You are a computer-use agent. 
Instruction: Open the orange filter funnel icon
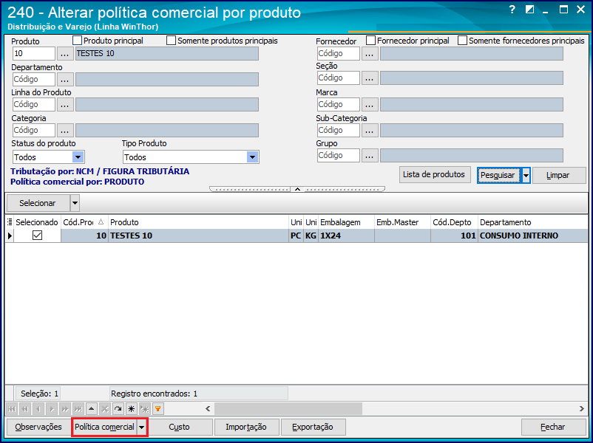coord(158,408)
